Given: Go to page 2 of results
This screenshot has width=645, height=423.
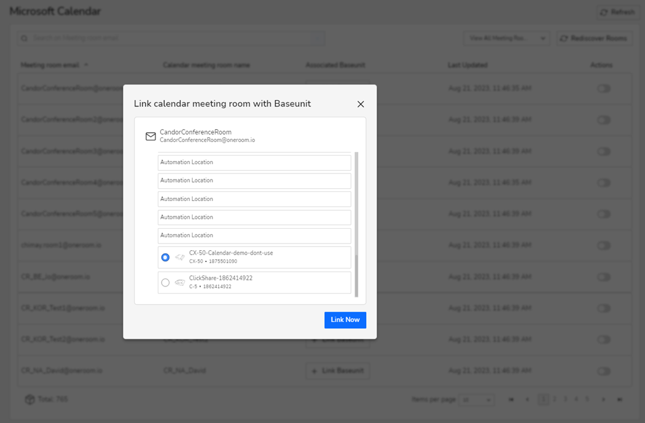Looking at the screenshot, I should click(555, 400).
